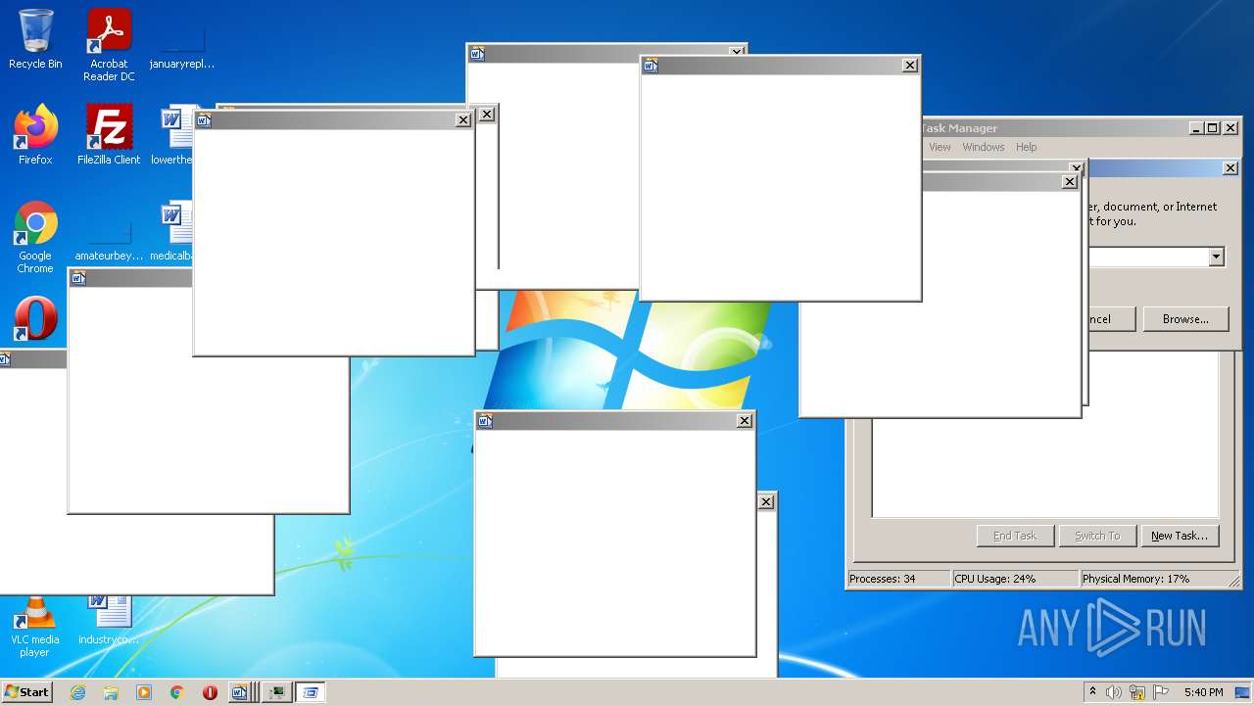The image size is (1254, 705).
Task: Open the Windows menu in Task Manager
Action: pyautogui.click(x=983, y=147)
